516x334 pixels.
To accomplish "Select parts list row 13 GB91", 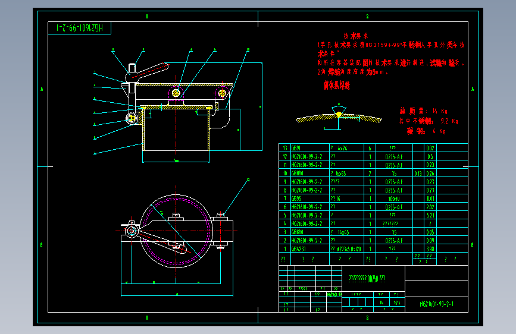I will (373, 148).
